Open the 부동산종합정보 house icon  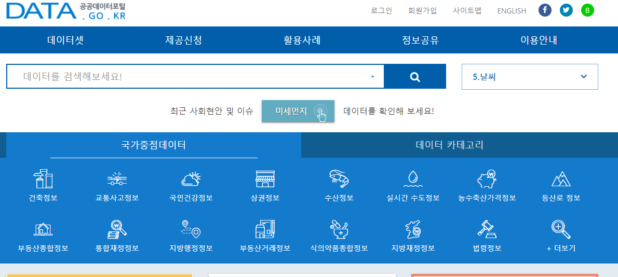[x=43, y=229]
